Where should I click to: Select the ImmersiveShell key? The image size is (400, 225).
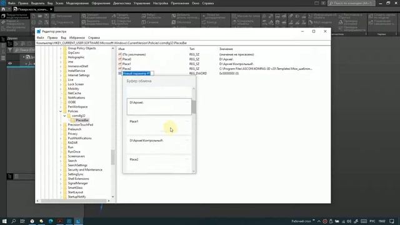[77, 66]
